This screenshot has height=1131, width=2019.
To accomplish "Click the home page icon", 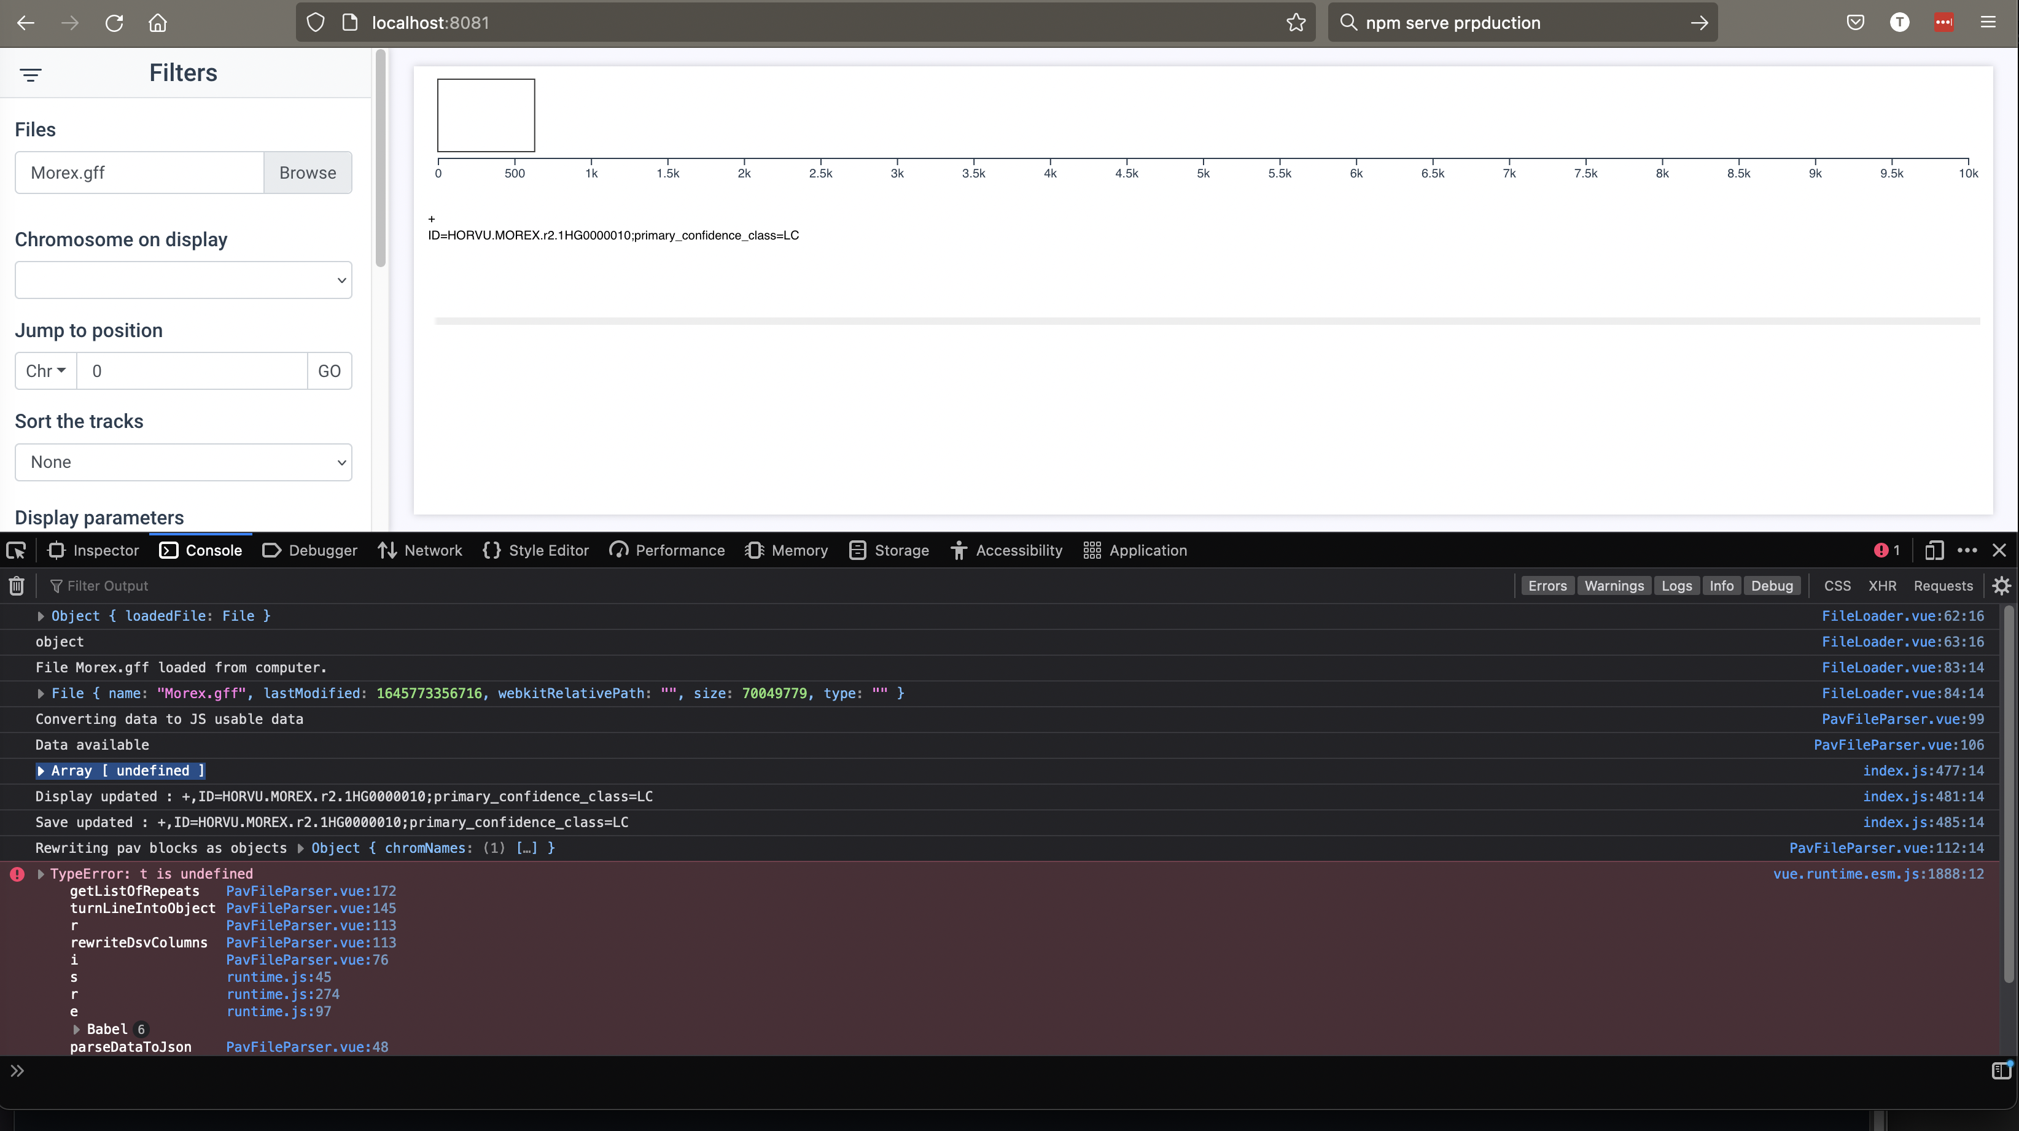I will (158, 23).
